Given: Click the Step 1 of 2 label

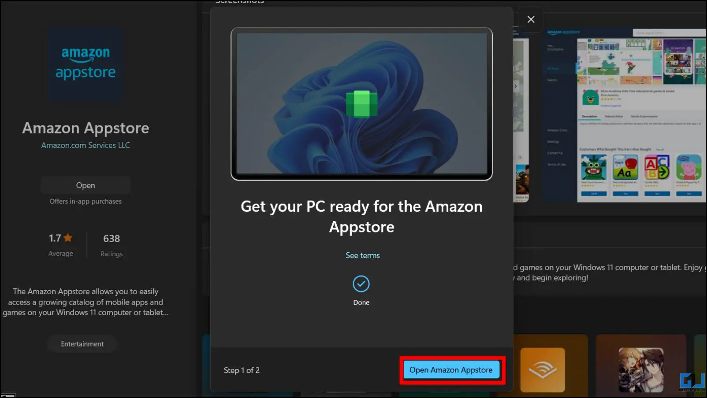Looking at the screenshot, I should pyautogui.click(x=242, y=370).
